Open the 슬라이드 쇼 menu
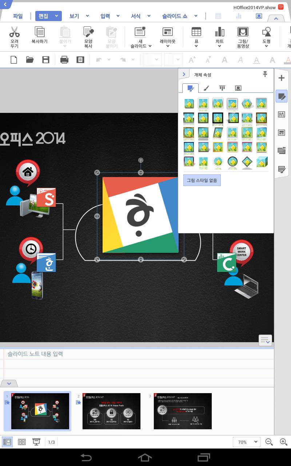The width and height of the screenshot is (291, 466). pos(174,16)
